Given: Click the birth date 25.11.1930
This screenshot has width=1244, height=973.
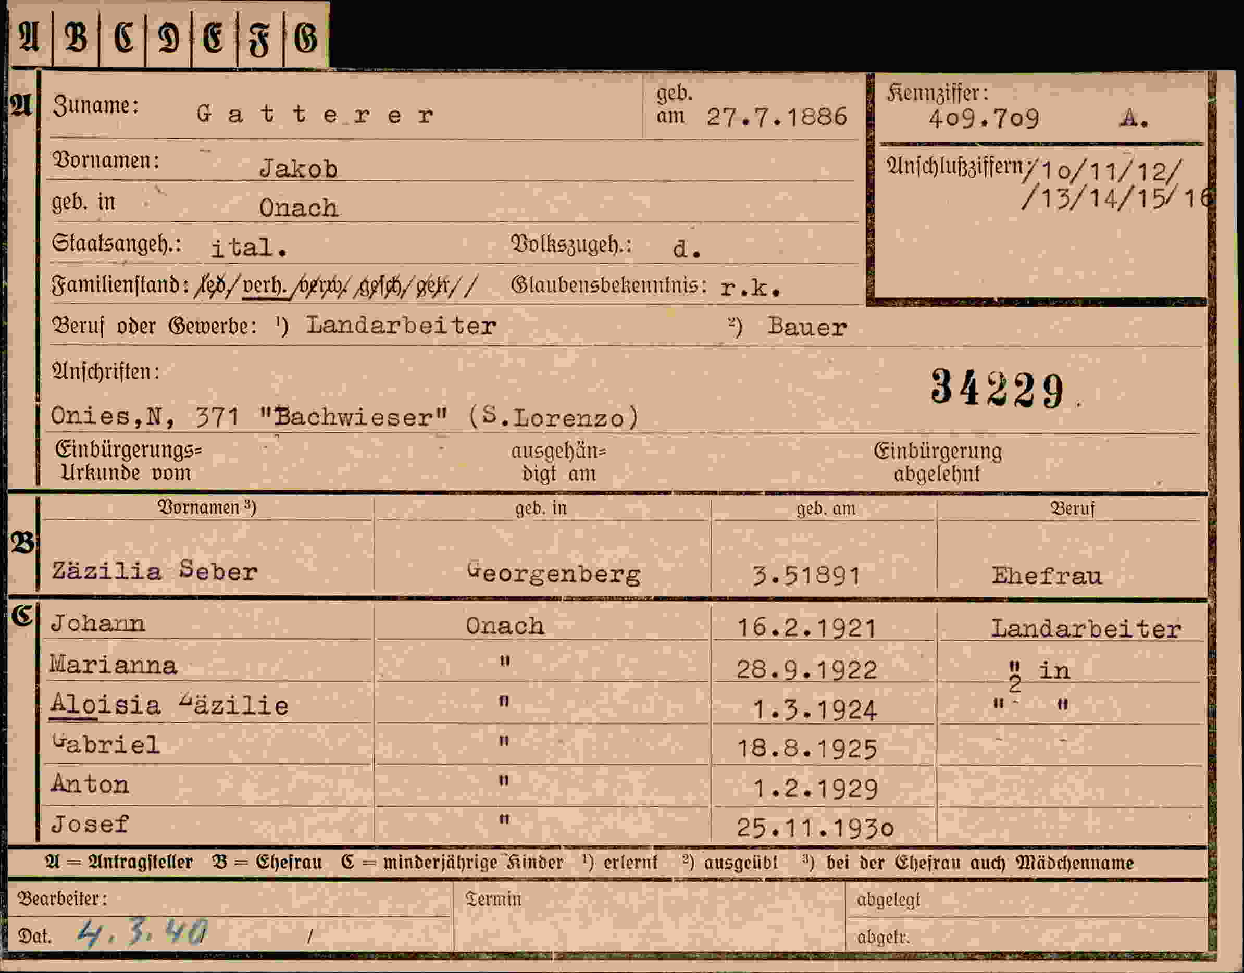Looking at the screenshot, I should [x=815, y=828].
